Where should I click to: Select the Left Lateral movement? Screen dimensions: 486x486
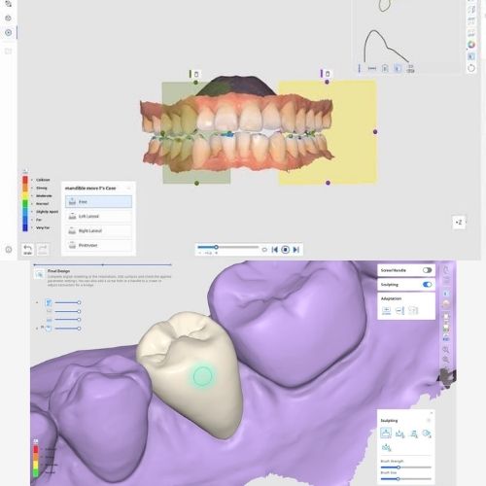tap(98, 216)
